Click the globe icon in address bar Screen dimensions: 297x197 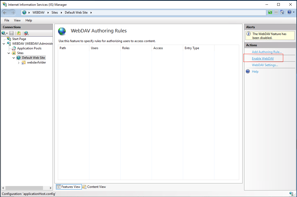coord(24,13)
